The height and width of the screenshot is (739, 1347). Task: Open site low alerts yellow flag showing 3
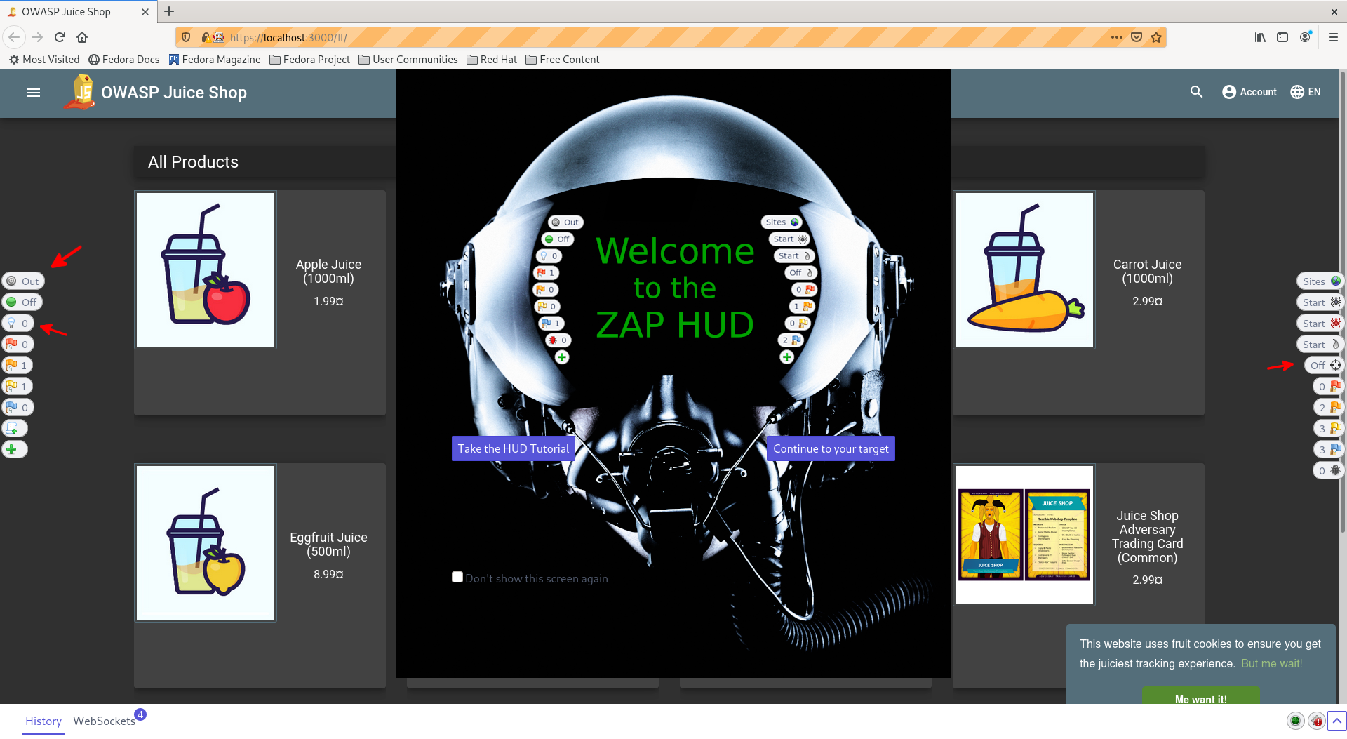1329,429
